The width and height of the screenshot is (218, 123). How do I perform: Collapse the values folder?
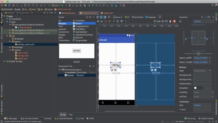click(x=10, y=50)
